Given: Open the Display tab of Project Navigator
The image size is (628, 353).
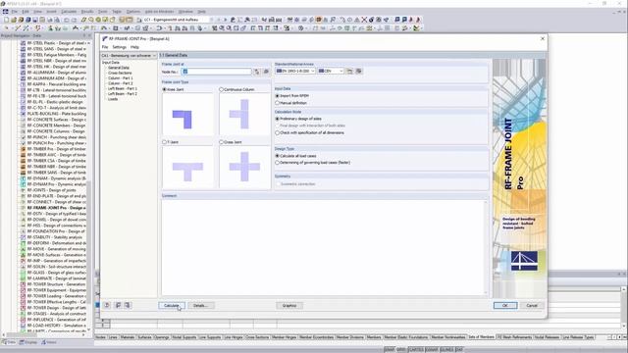Looking at the screenshot, I should tap(28, 342).
